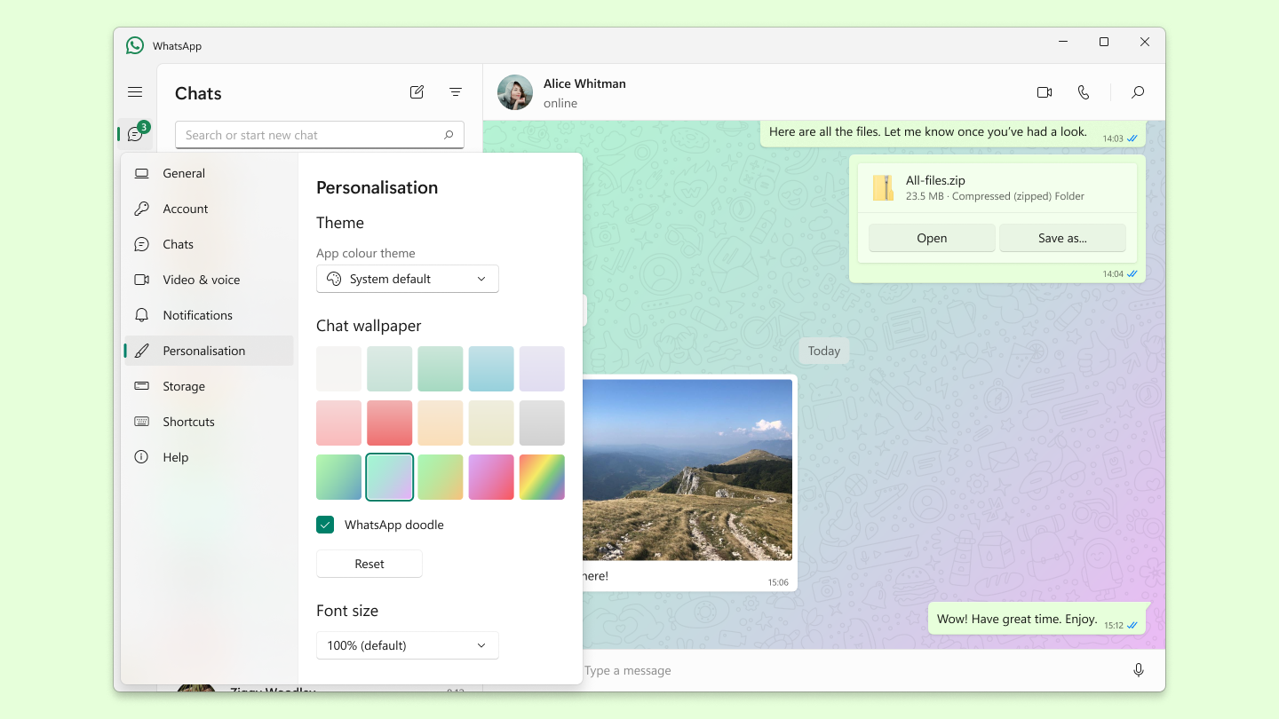Click the Video & voice camera icon
This screenshot has height=719, width=1279.
coord(141,279)
